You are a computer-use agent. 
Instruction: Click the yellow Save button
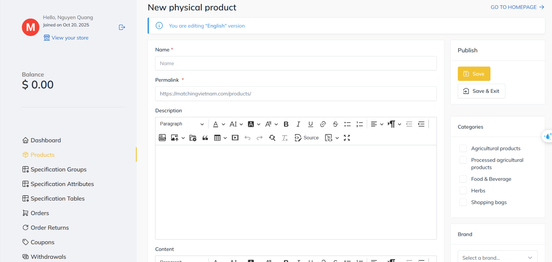pyautogui.click(x=474, y=74)
